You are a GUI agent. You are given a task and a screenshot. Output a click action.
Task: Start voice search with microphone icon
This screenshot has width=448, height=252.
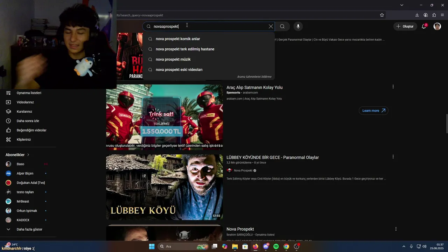tap(298, 26)
